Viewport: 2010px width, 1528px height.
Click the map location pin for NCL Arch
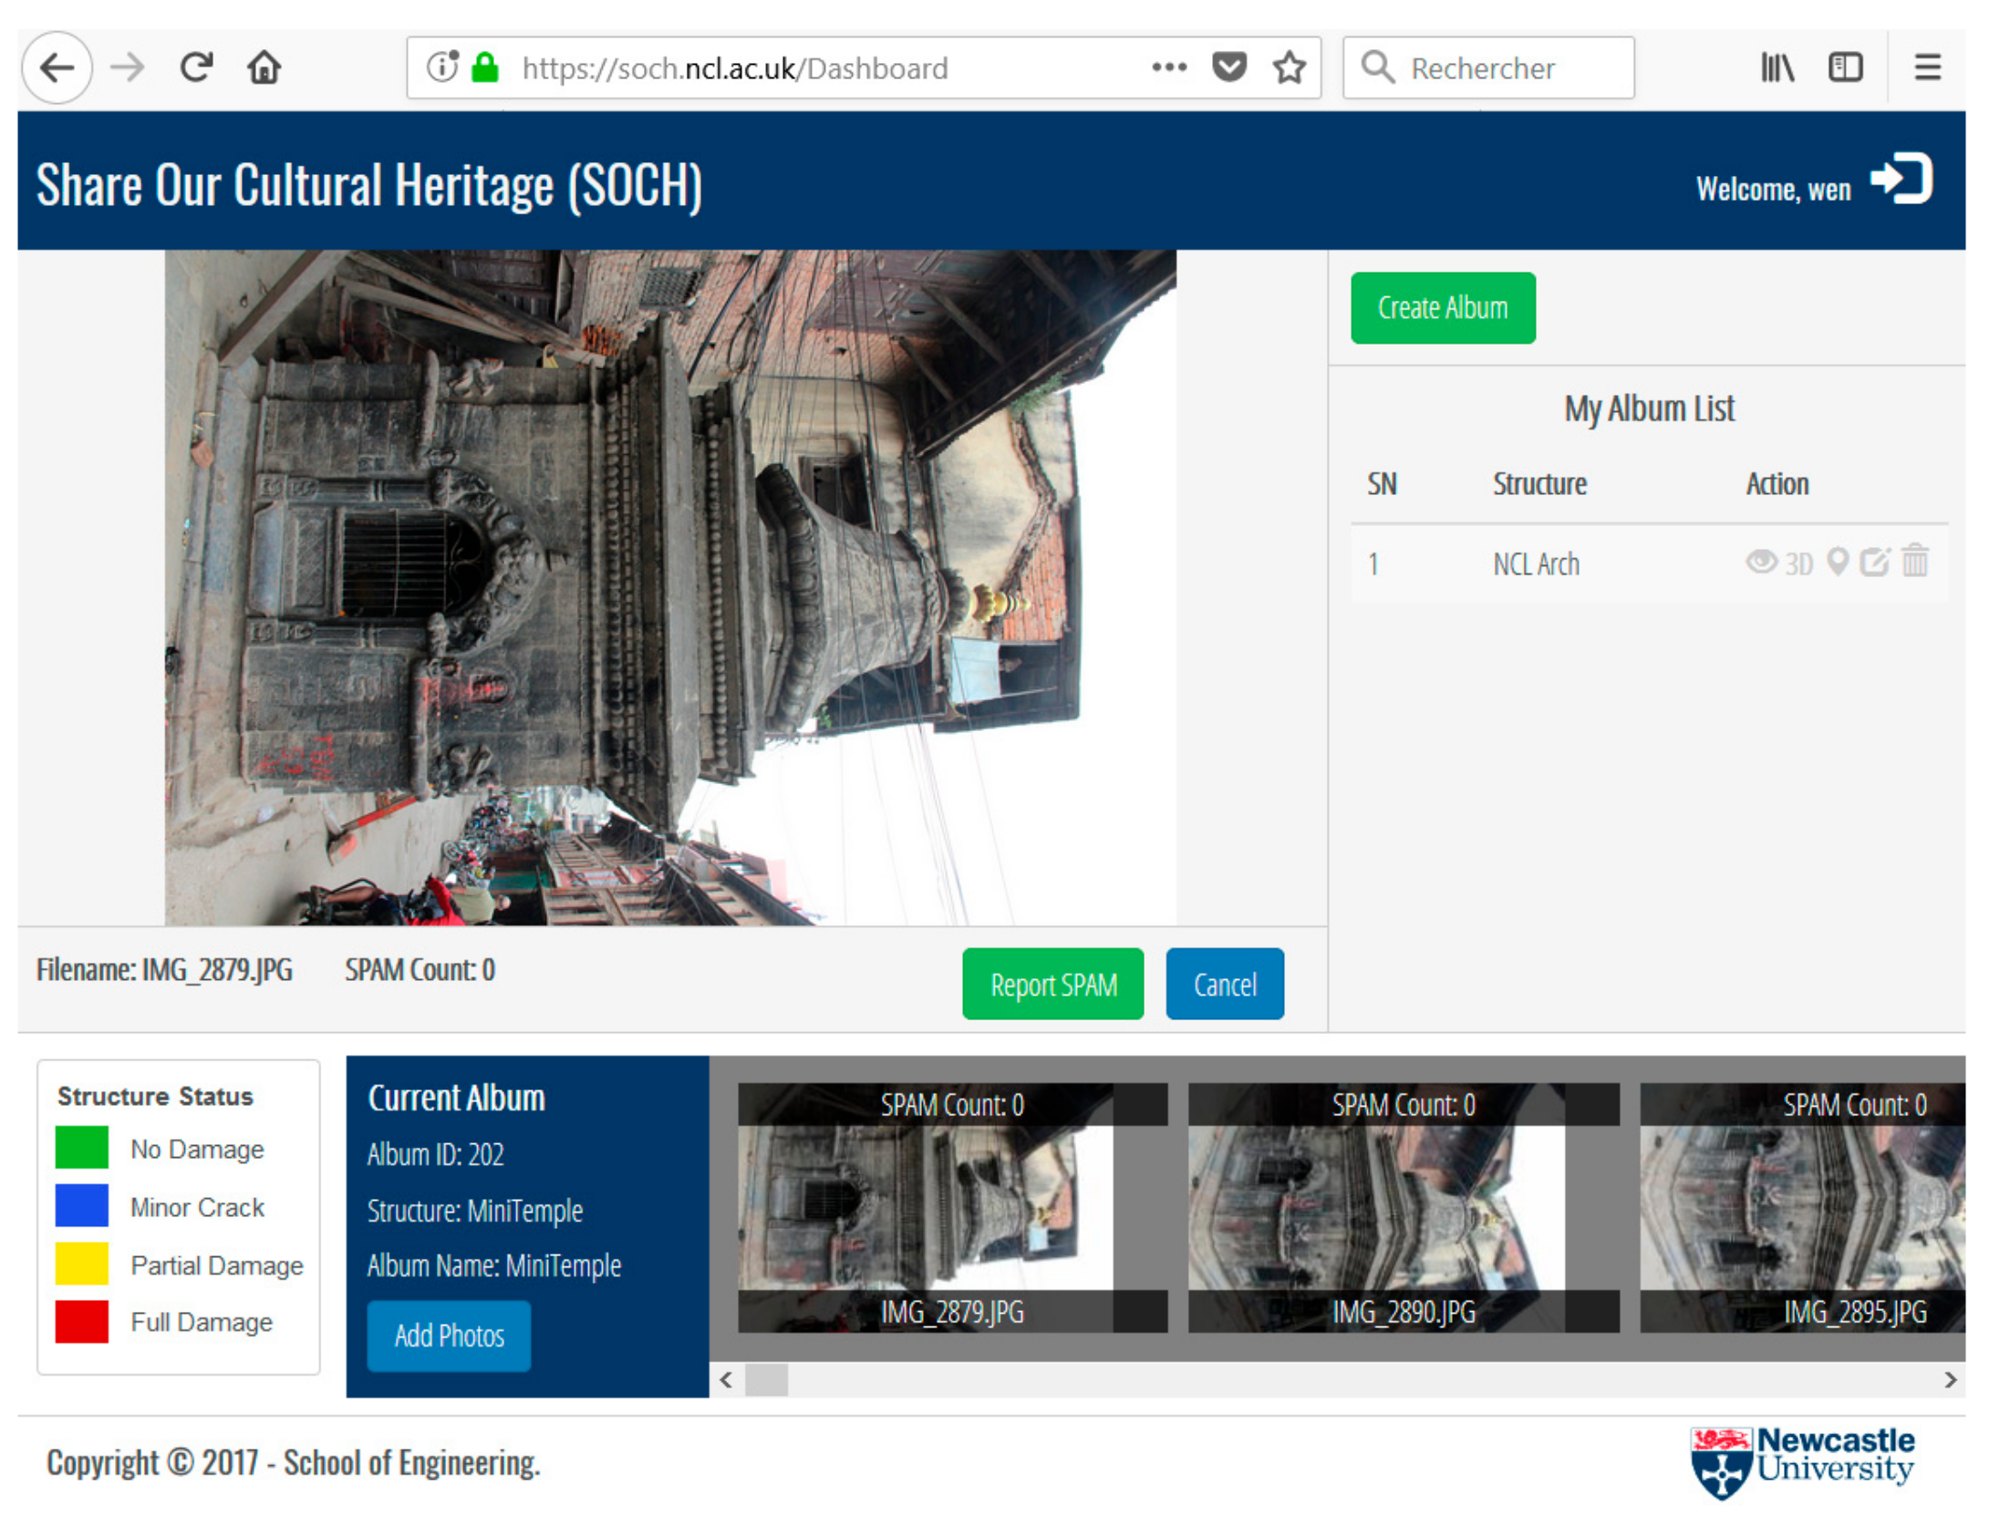(x=1837, y=563)
